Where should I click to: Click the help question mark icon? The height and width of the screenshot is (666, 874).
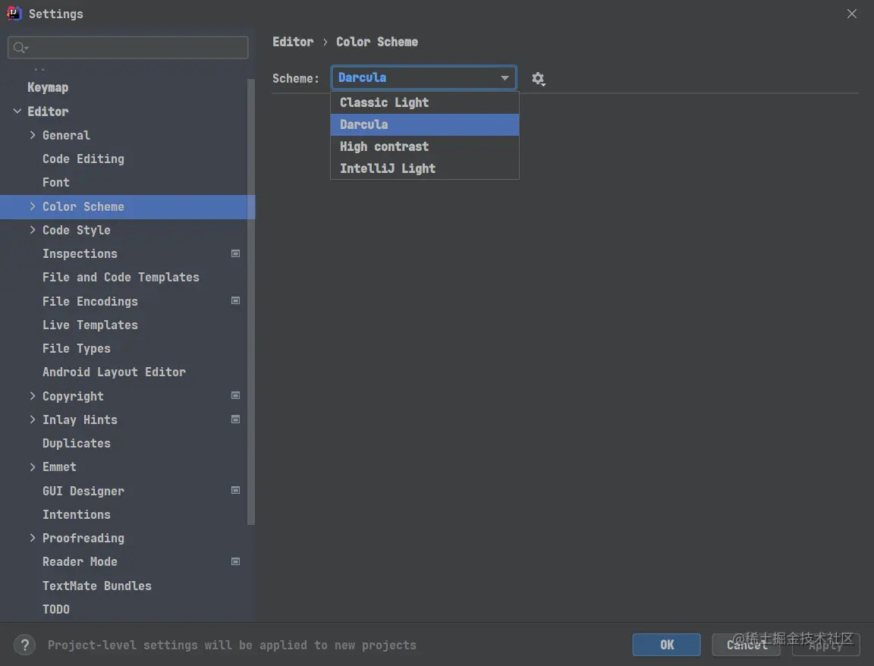[24, 645]
